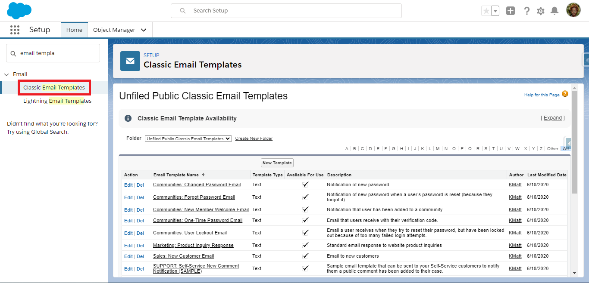The image size is (589, 283).
Task: Select Lightning Email Templates in sidebar
Action: [x=57, y=101]
